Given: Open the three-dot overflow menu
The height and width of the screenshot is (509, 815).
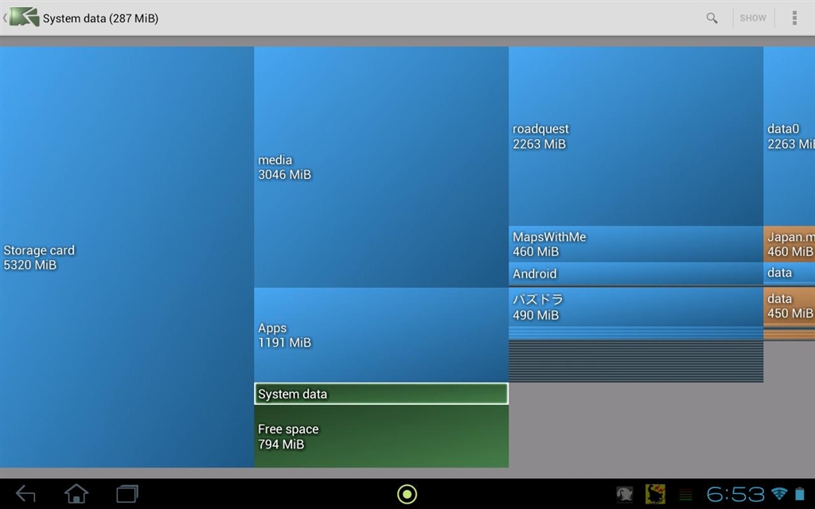Looking at the screenshot, I should pos(794,17).
